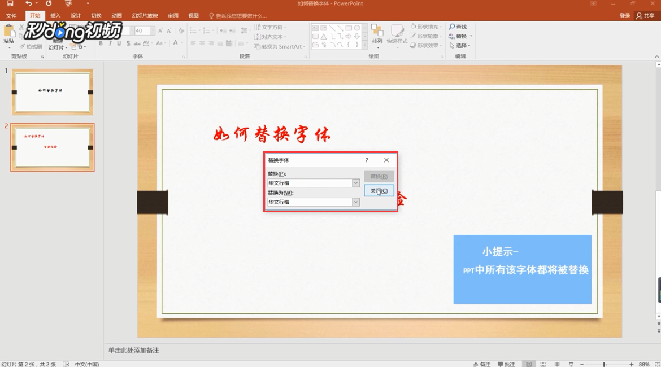661x367 pixels.
Task: Click the 查找 (Find) magnifier icon
Action: pos(452,27)
